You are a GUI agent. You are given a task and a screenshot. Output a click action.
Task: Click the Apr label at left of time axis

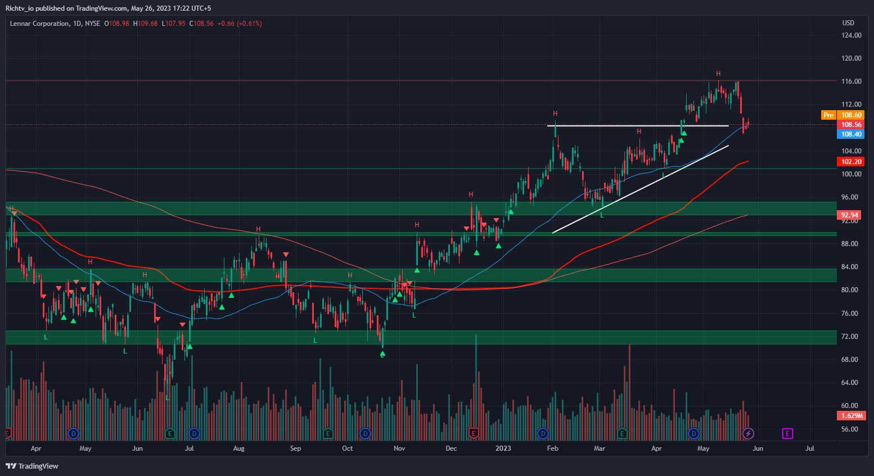(x=36, y=448)
